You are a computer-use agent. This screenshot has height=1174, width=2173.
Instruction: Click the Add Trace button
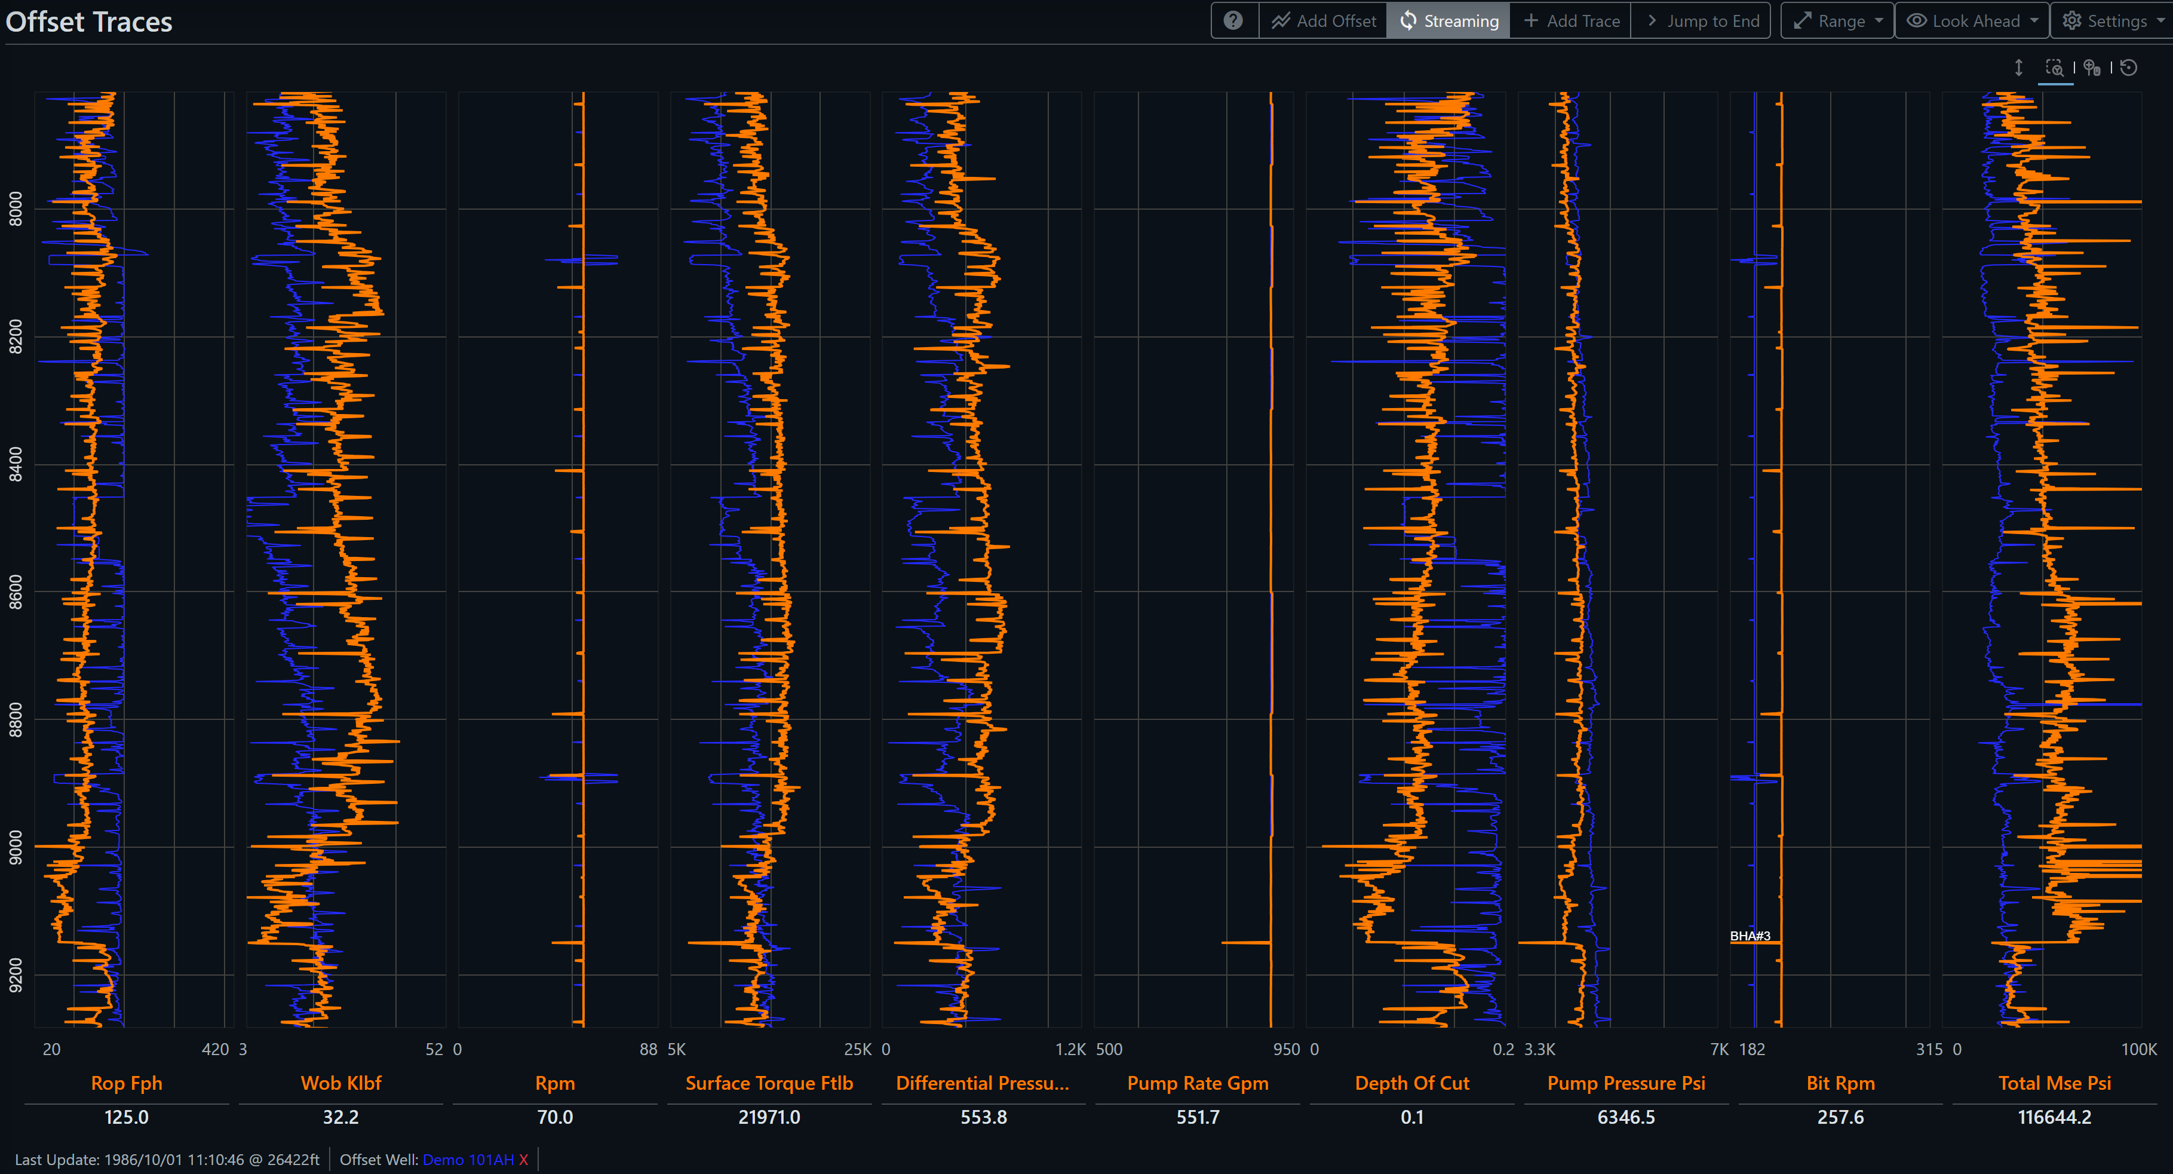(x=1571, y=20)
